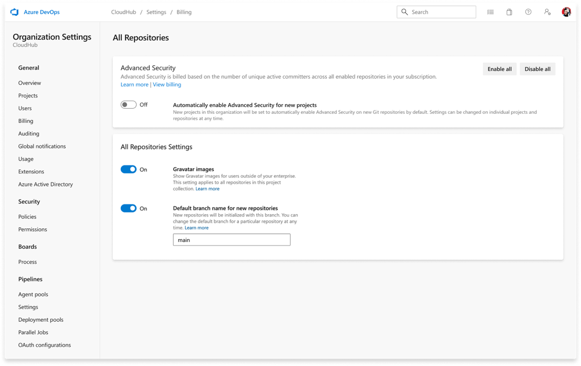Open the Settings breadcrumb item

pos(156,11)
